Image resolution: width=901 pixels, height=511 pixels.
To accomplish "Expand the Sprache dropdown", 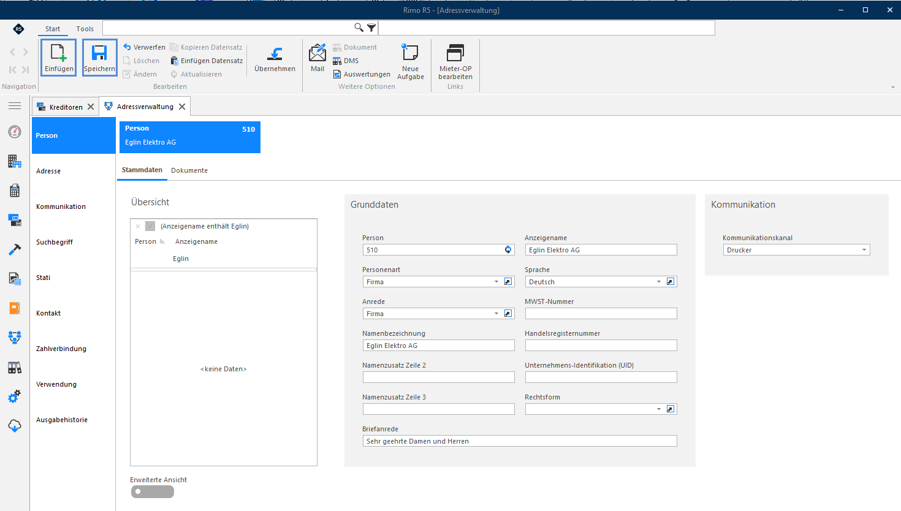I will [x=659, y=282].
